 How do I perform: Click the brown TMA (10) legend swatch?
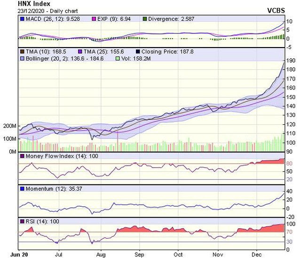(x=22, y=51)
